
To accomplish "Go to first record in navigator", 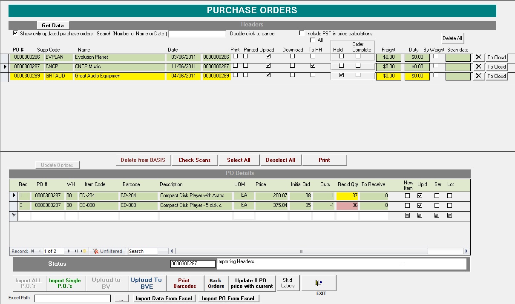I will pos(32,251).
